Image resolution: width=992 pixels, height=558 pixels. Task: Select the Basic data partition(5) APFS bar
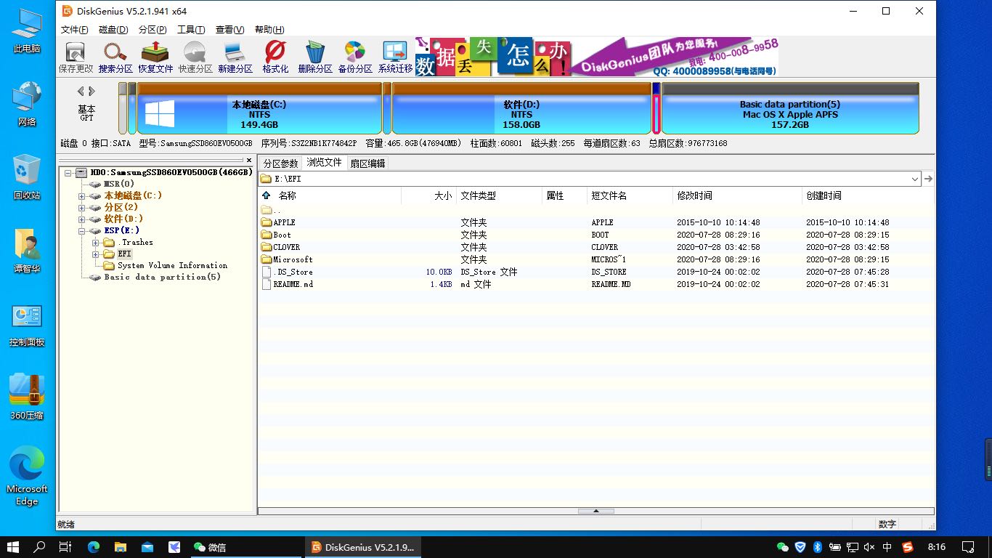click(790, 108)
